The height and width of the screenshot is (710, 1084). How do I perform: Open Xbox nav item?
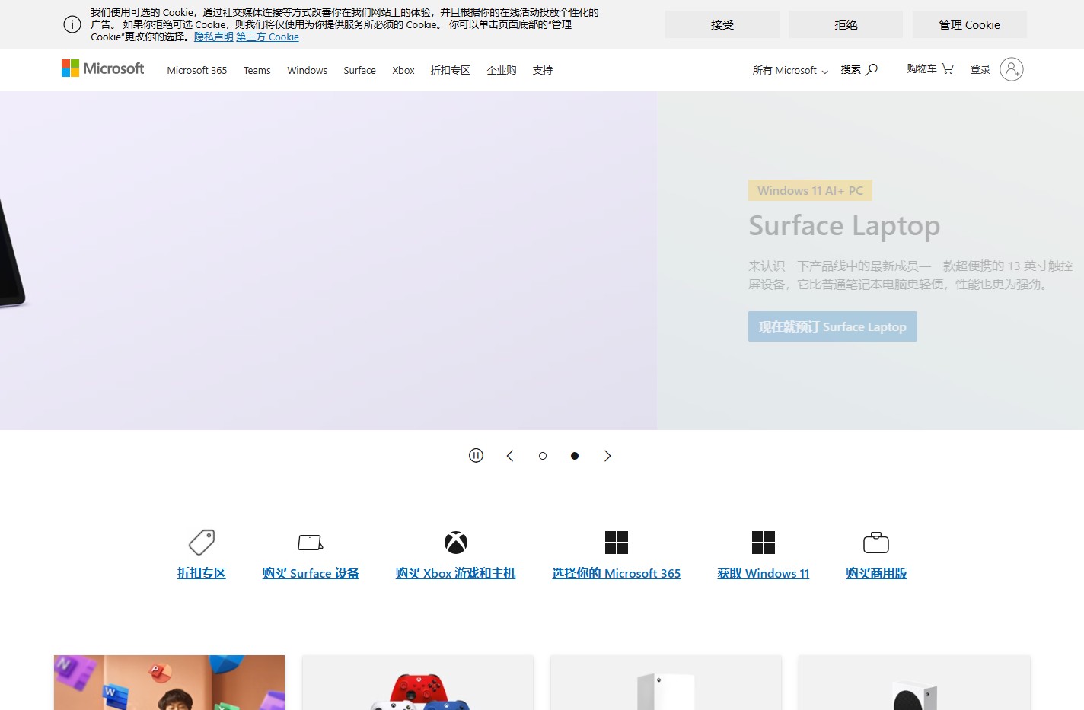[x=403, y=70]
